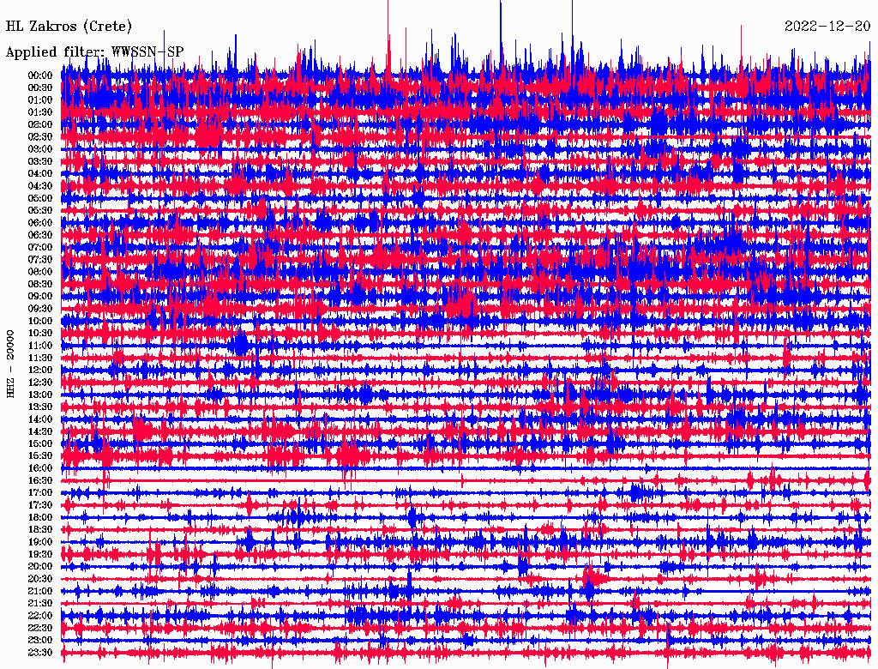Click the '15:30' time label
The height and width of the screenshot is (669, 878).
(x=40, y=456)
